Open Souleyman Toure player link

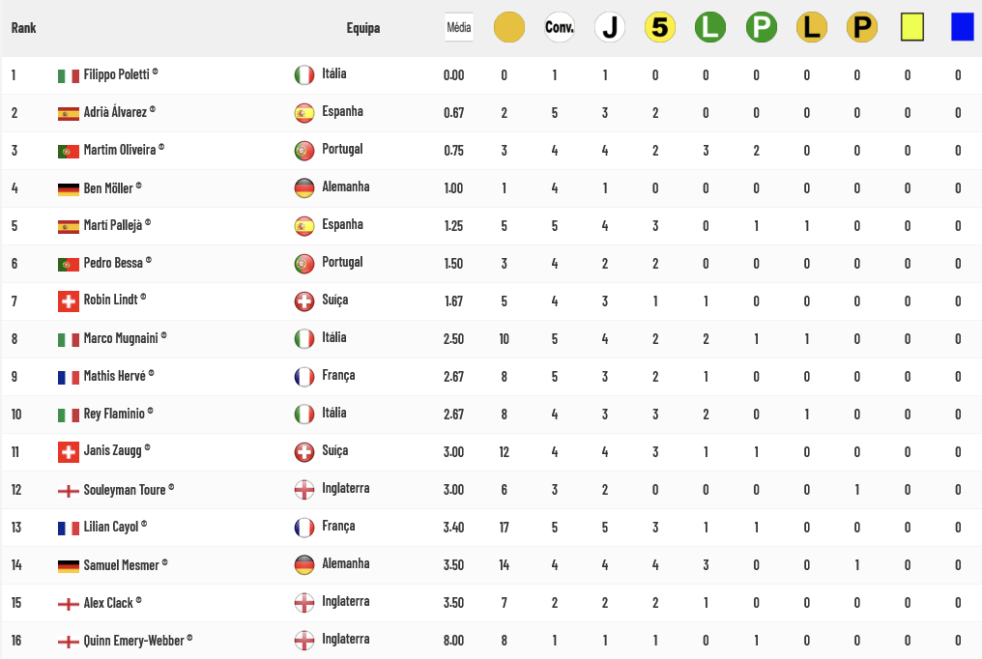tap(125, 489)
